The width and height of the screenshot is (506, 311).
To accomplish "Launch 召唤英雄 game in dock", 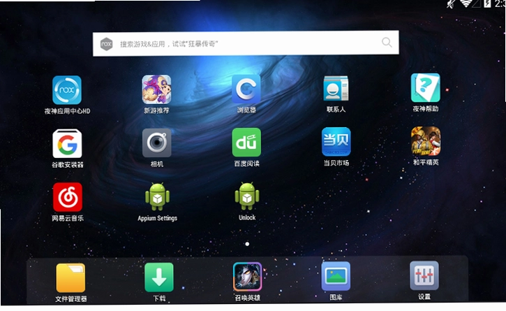I will (248, 277).
